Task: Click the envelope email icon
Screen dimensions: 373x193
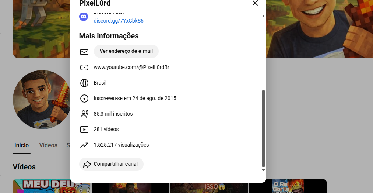Action: [84, 52]
